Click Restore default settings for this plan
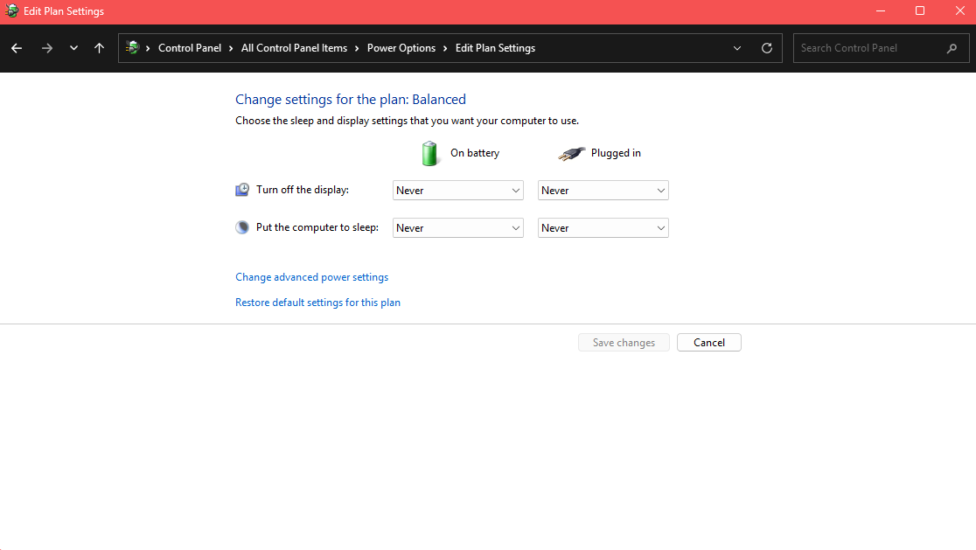The width and height of the screenshot is (976, 550). coord(317,303)
